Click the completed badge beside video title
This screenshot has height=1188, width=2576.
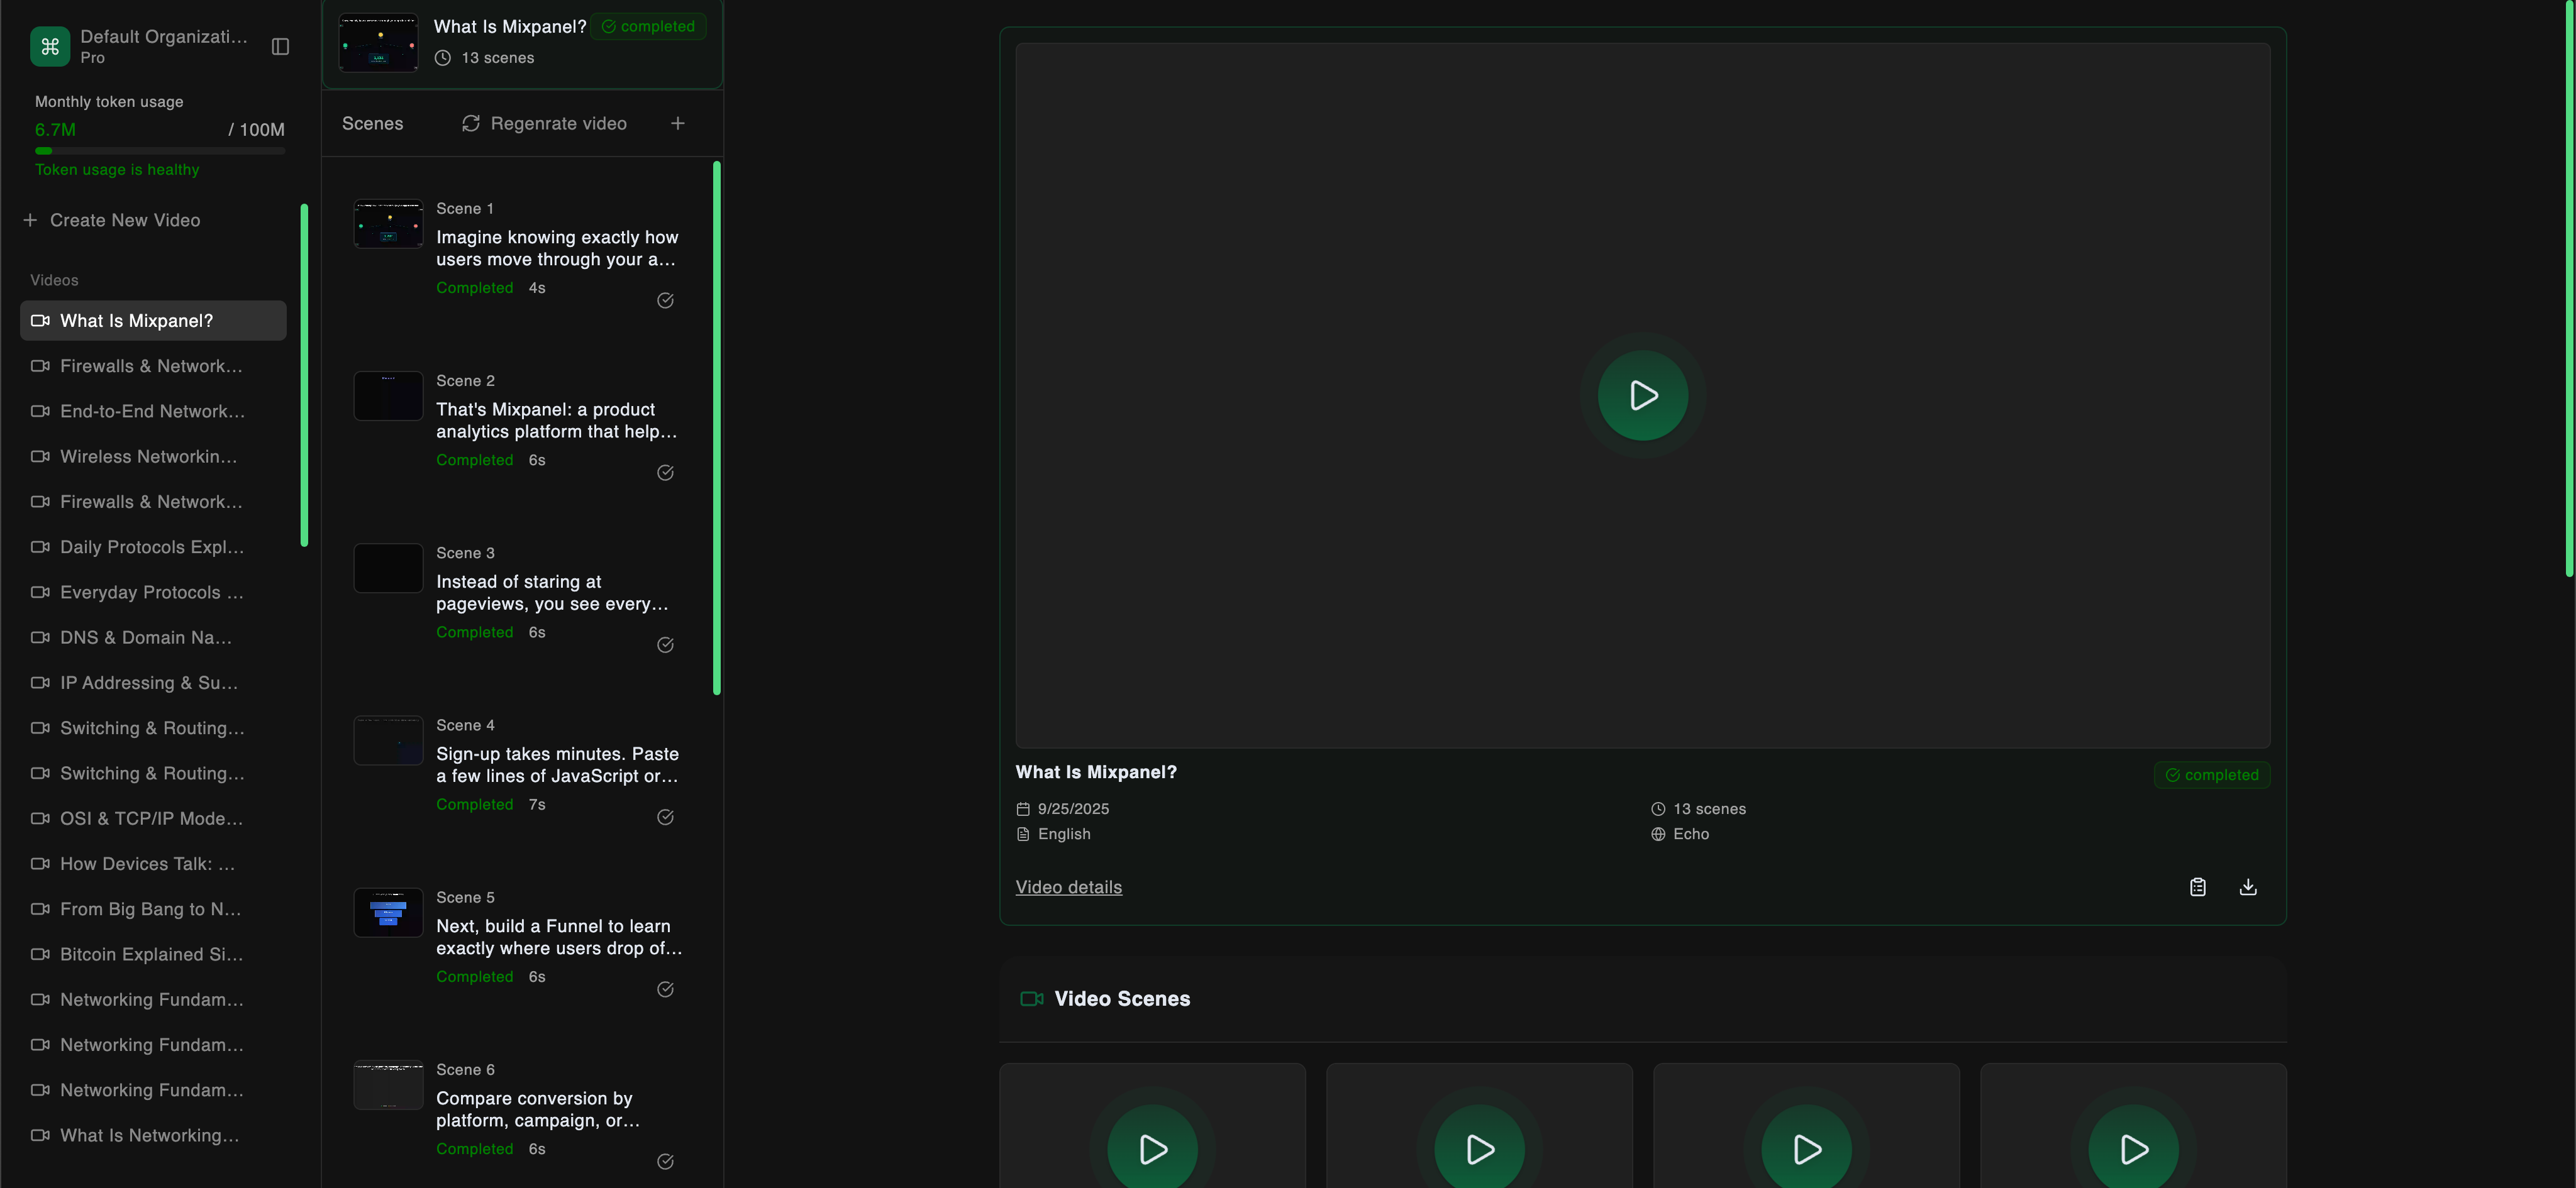[2212, 774]
